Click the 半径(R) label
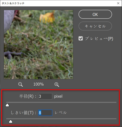This screenshot has width=122, height=127. coord(28,96)
